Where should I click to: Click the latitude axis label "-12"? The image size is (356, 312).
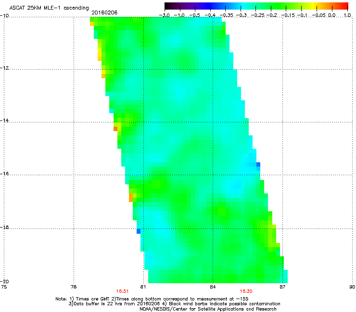point(4,68)
